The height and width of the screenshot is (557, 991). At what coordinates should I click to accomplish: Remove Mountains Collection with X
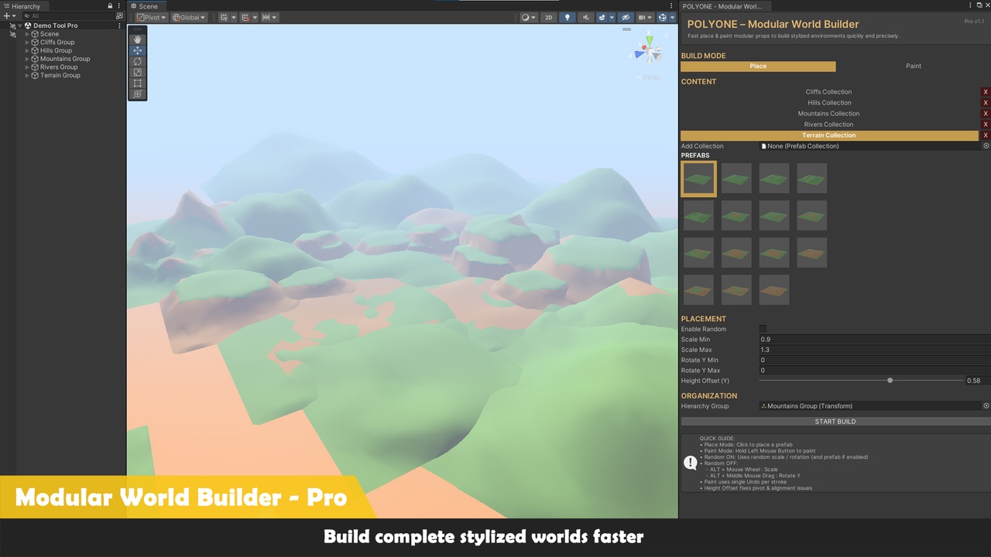[986, 114]
